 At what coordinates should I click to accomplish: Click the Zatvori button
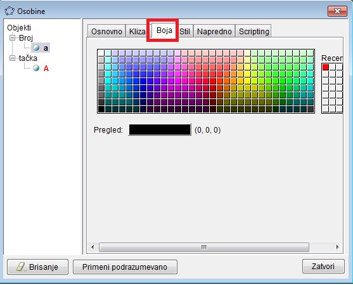pyautogui.click(x=323, y=267)
